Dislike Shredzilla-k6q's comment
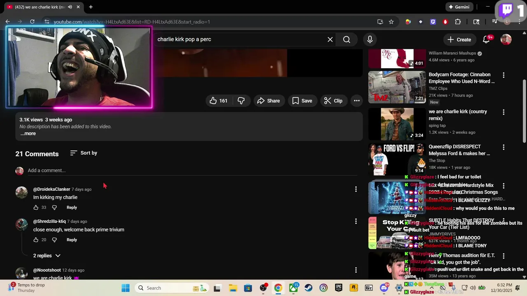The width and height of the screenshot is (527, 296). point(54,240)
